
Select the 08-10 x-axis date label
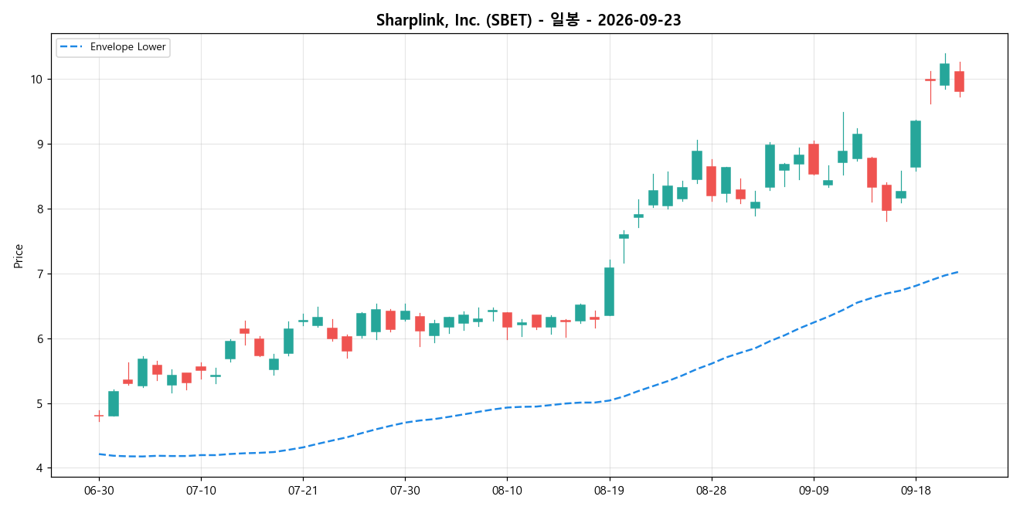coord(507,490)
